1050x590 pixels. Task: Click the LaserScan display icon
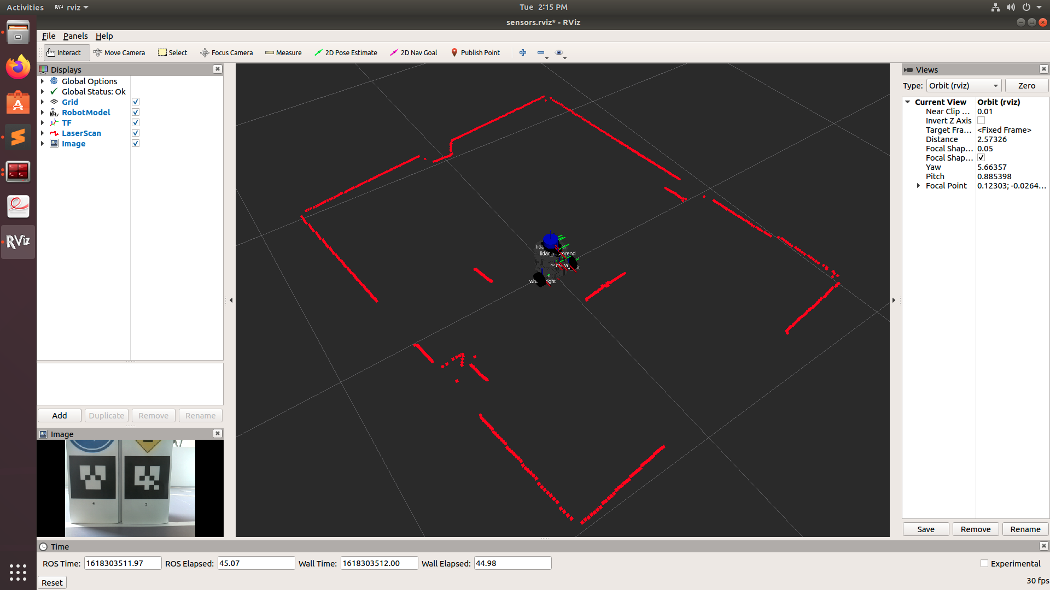tap(54, 133)
